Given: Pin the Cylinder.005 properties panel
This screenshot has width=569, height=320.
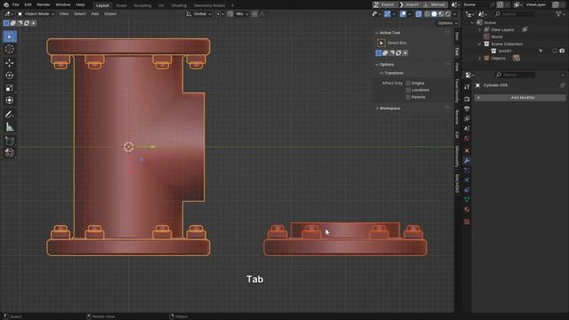Looking at the screenshot, I should (562, 85).
